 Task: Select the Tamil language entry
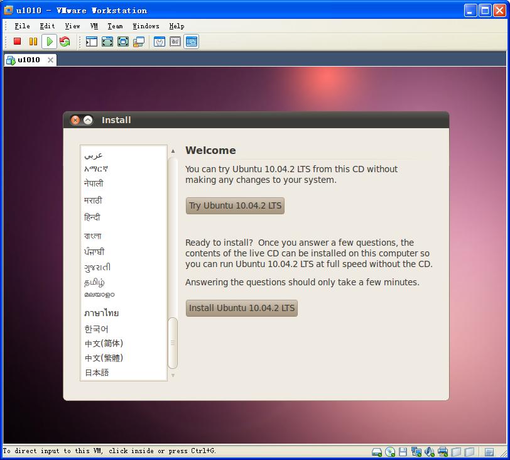click(x=124, y=282)
